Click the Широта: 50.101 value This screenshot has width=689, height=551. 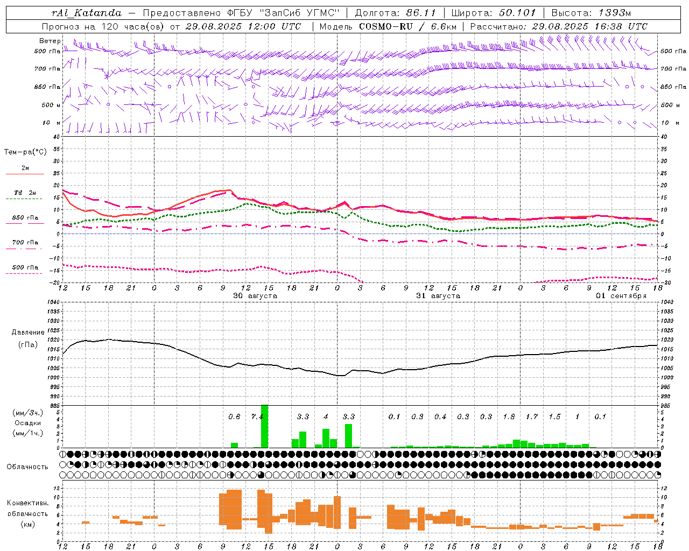[494, 13]
